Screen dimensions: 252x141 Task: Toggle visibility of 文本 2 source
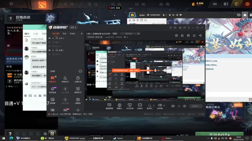(x=49, y=38)
